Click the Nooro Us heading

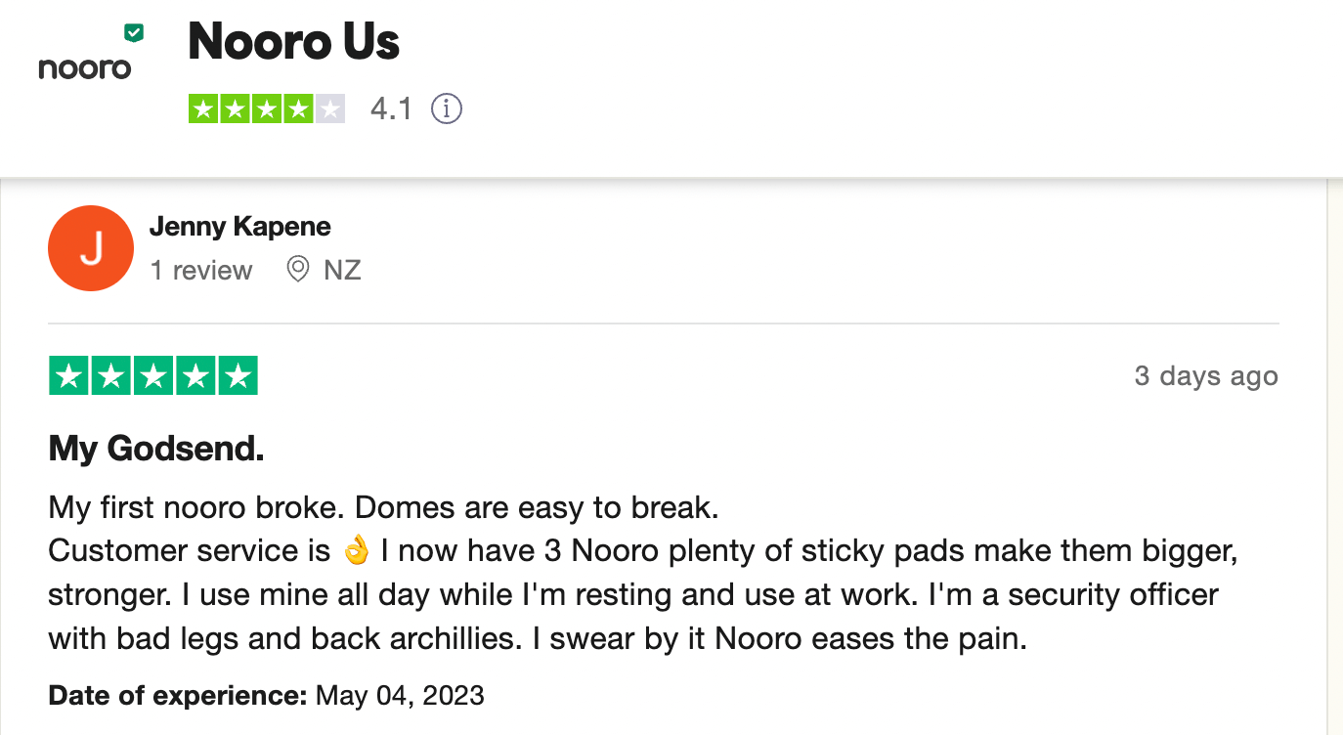click(293, 42)
